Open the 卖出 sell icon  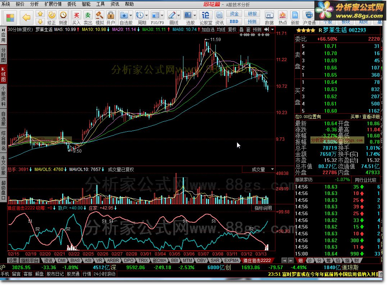coord(88,15)
